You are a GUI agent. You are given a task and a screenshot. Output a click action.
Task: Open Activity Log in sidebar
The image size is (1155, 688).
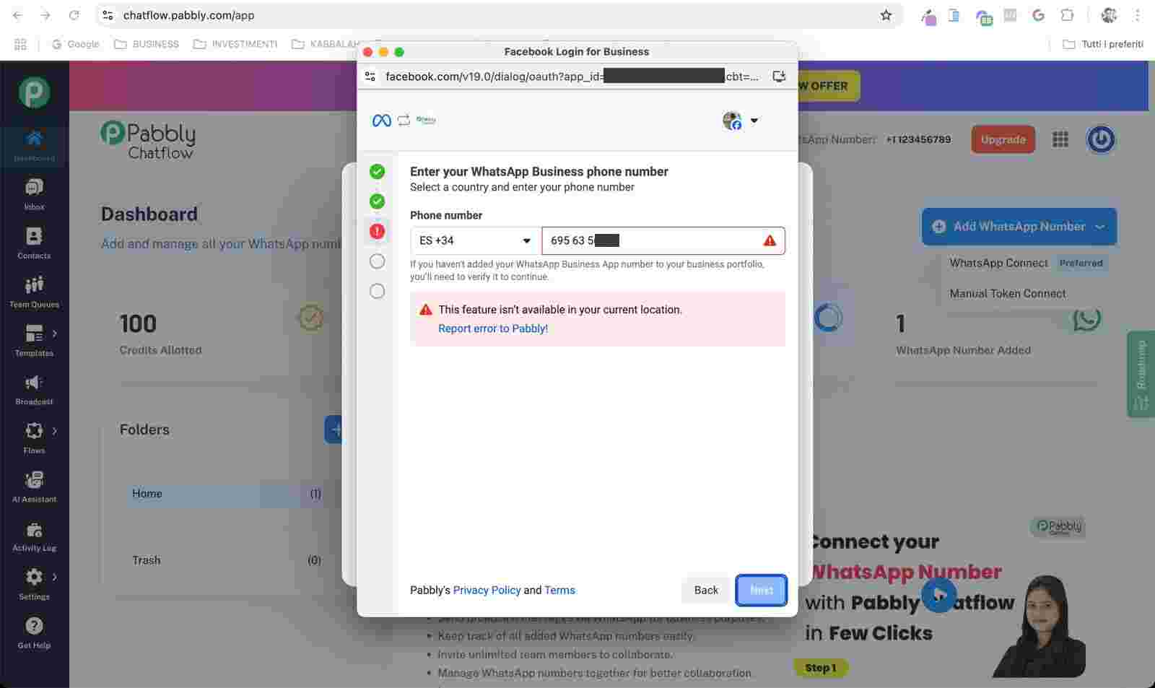click(x=34, y=536)
